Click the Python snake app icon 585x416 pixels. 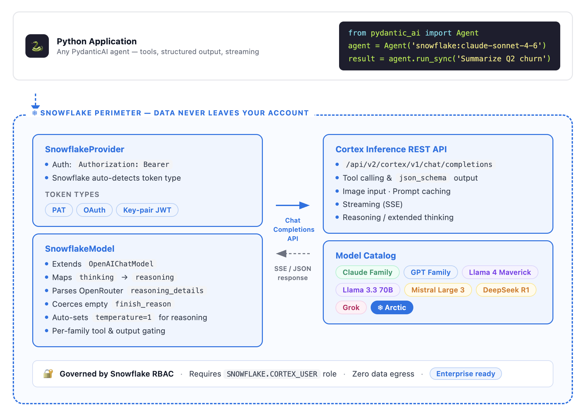pyautogui.click(x=37, y=46)
